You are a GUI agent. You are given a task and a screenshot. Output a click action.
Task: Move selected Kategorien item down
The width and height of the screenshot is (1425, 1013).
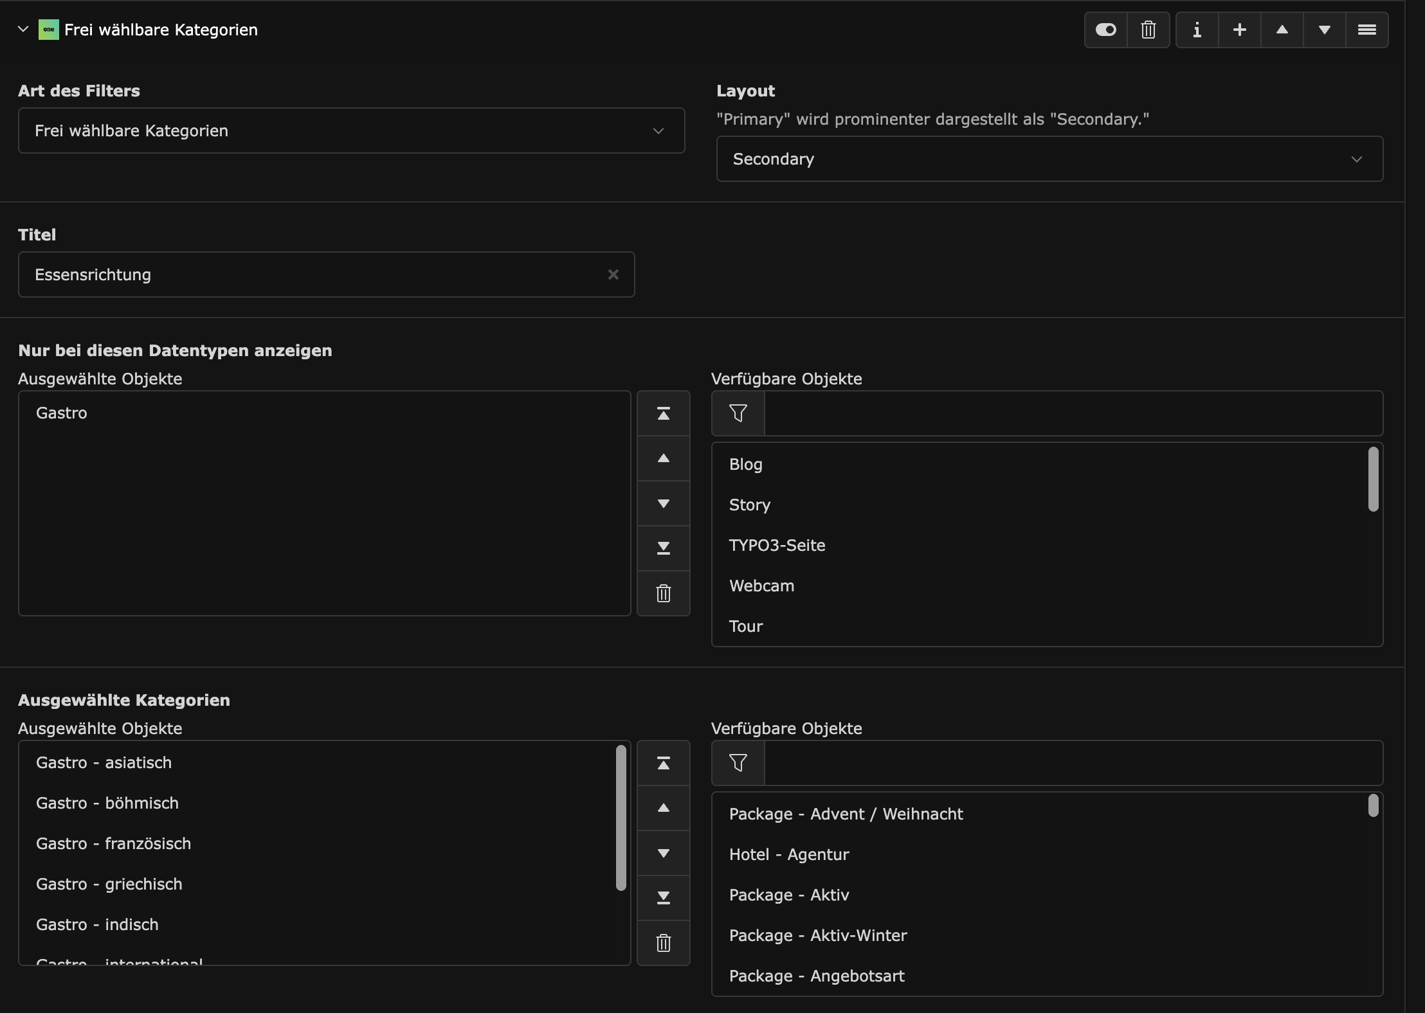click(664, 853)
